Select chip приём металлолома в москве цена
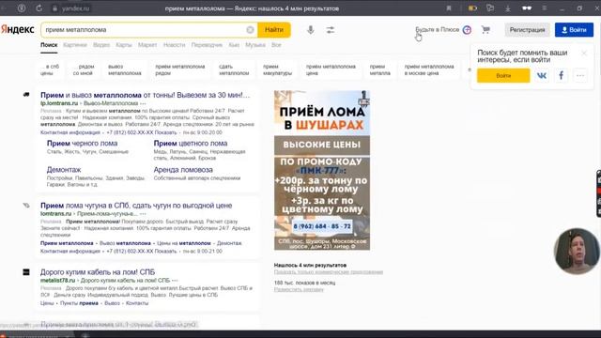This screenshot has height=338, width=601. coord(429,69)
